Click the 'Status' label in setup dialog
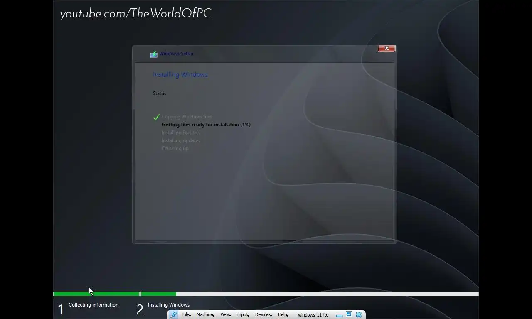 pyautogui.click(x=160, y=93)
